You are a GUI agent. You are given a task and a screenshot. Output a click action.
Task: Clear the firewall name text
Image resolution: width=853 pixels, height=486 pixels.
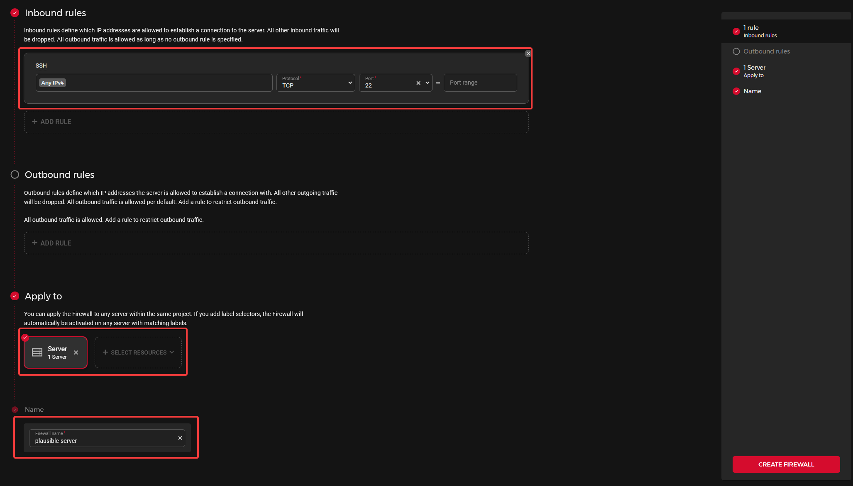[x=180, y=438]
